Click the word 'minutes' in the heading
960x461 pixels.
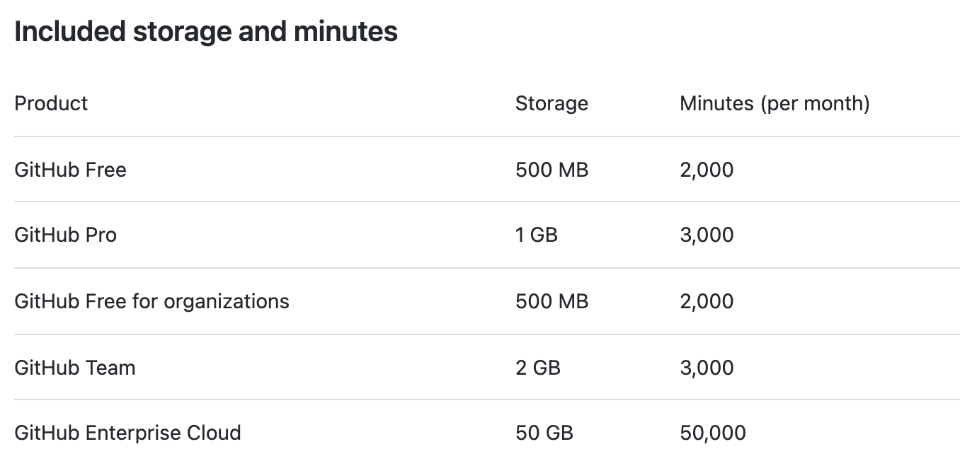tap(346, 32)
